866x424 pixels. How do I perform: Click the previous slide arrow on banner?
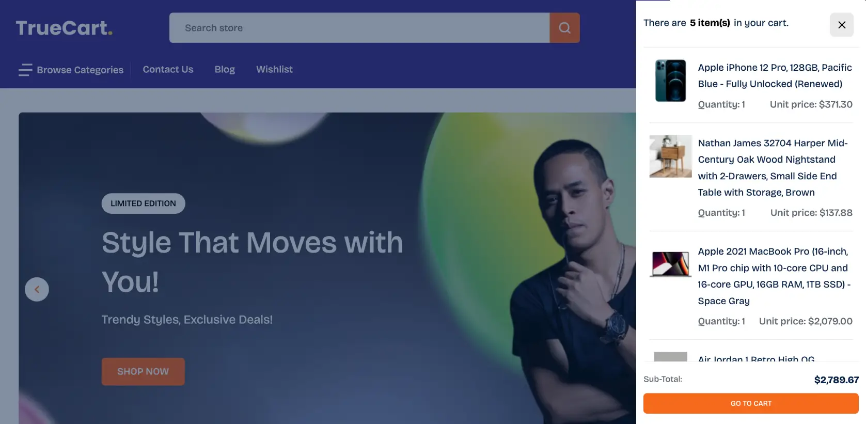(37, 289)
